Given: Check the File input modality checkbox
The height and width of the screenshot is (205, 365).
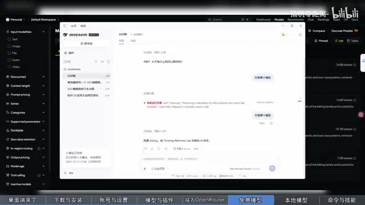Looking at the screenshot, I should (9, 53).
